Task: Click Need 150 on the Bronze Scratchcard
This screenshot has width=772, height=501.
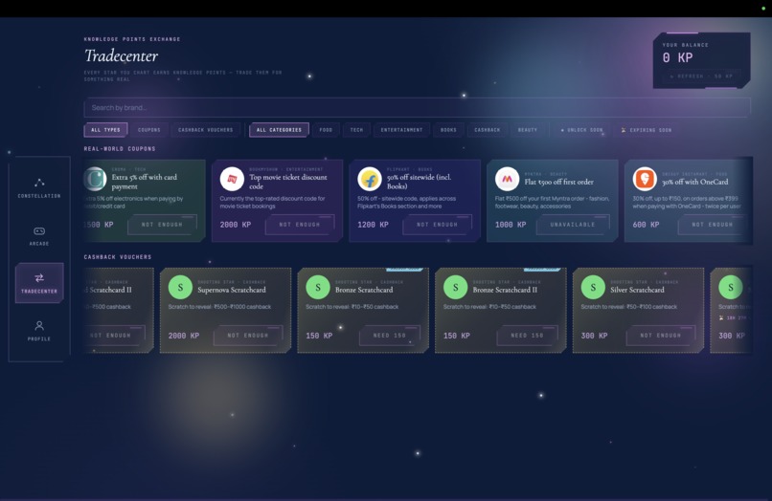Action: coord(390,336)
